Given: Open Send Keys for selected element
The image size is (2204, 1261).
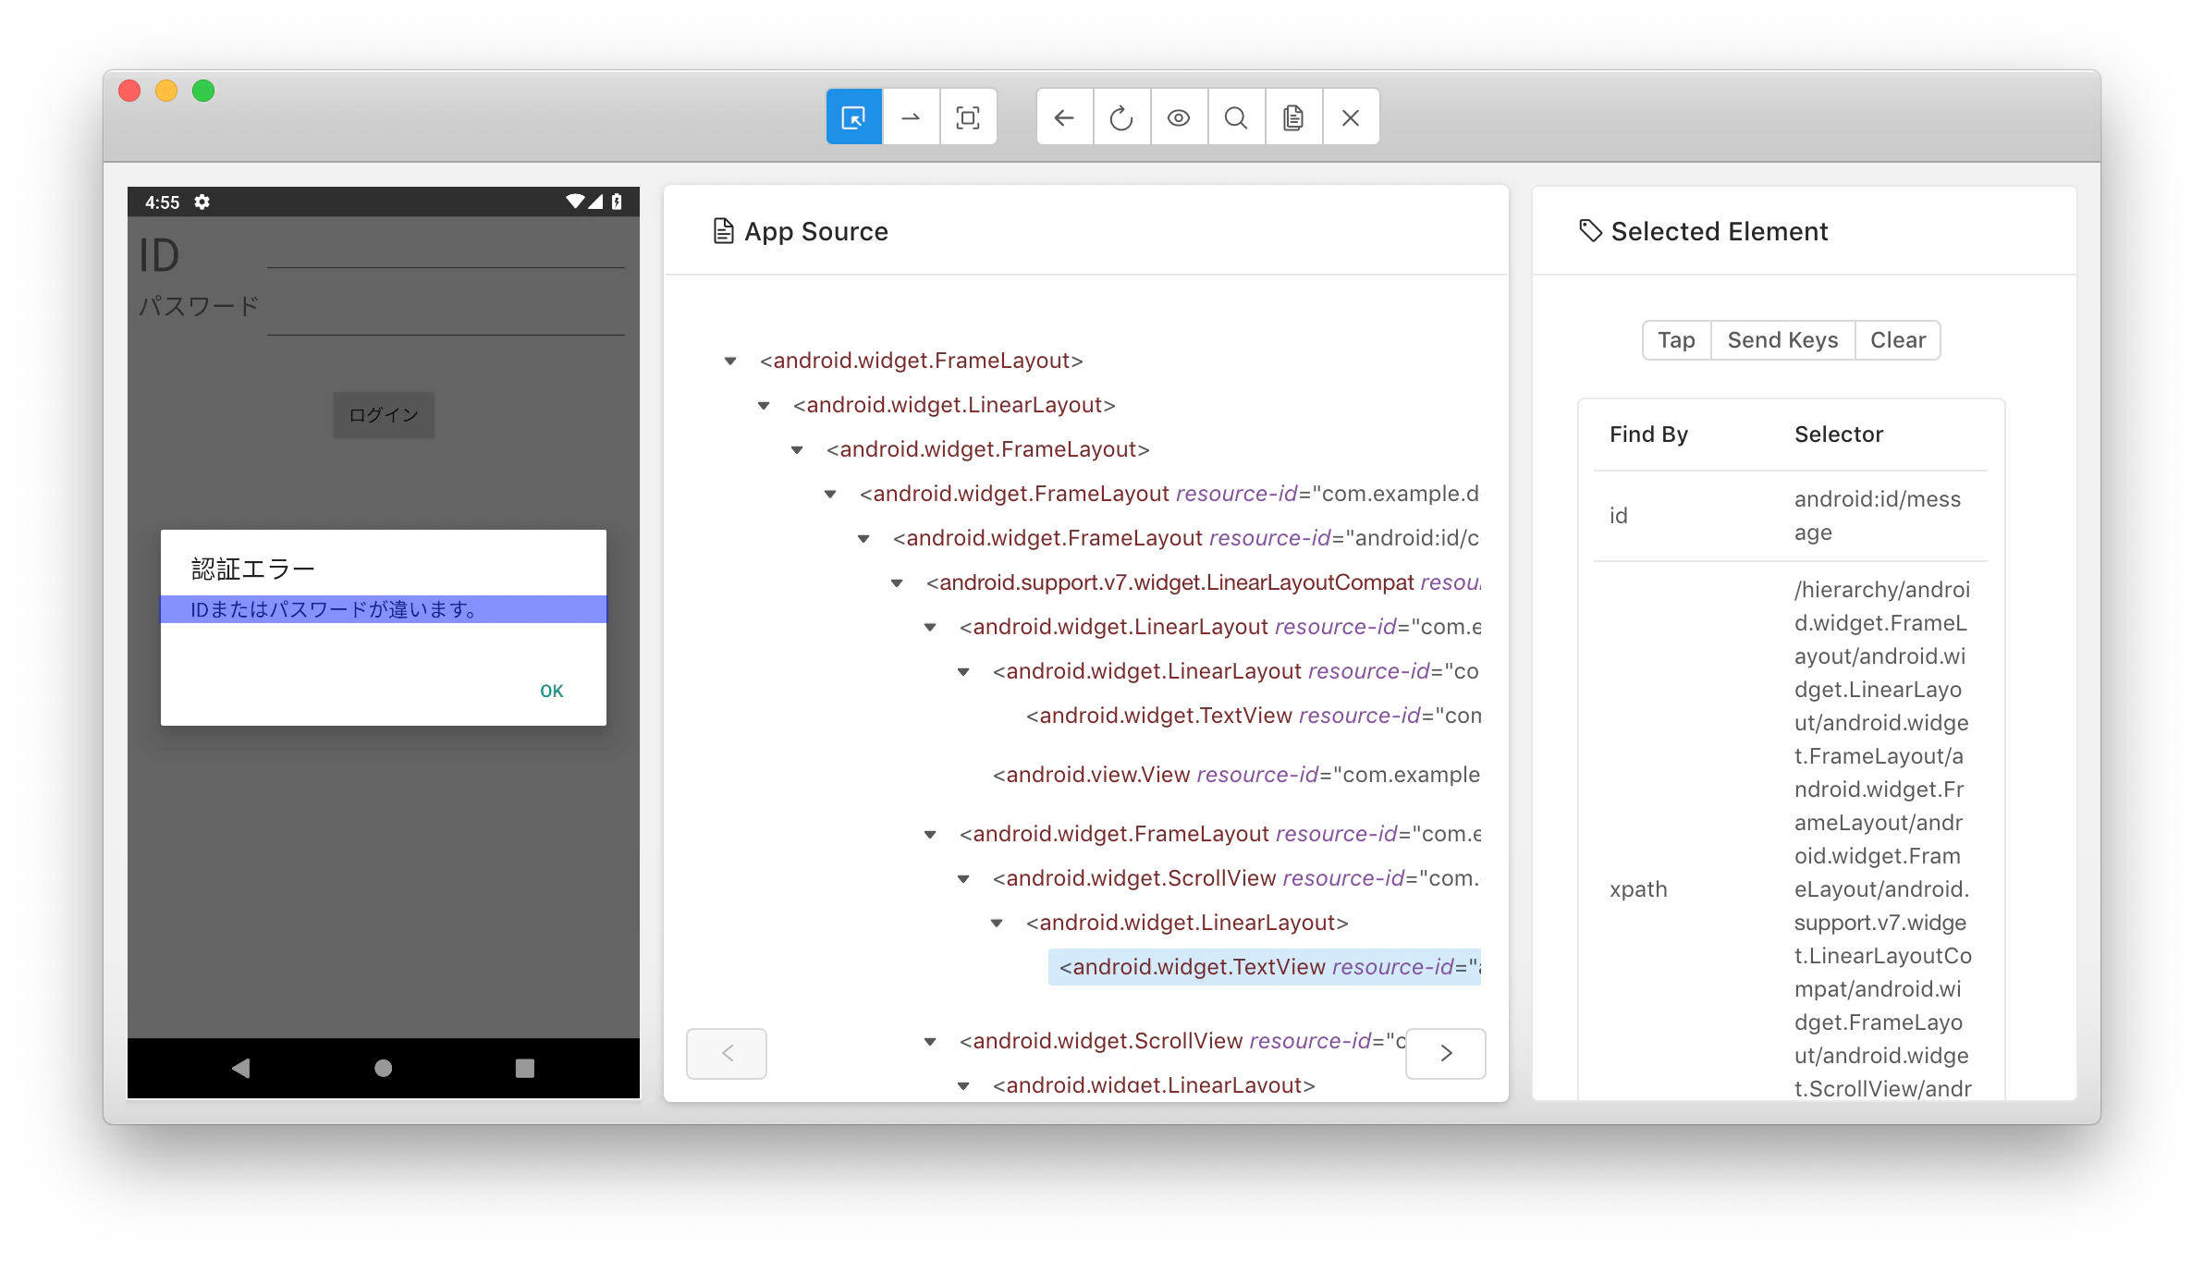Looking at the screenshot, I should pyautogui.click(x=1782, y=340).
